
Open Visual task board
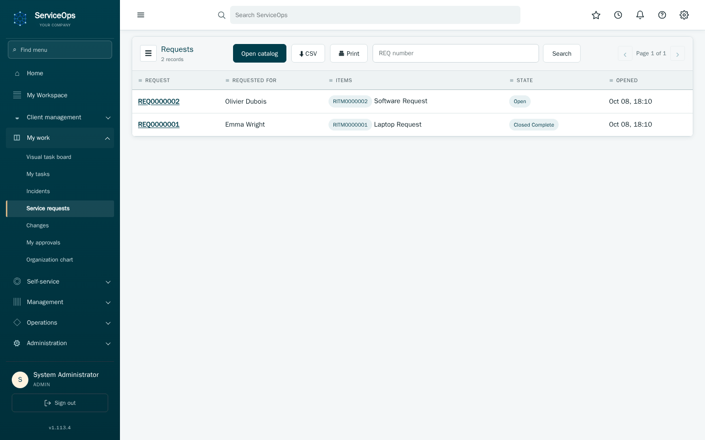(60, 157)
